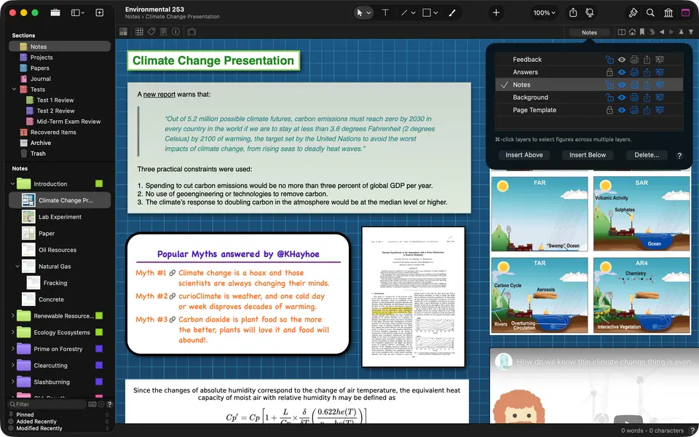Open the 100% zoom dropdown

point(544,12)
